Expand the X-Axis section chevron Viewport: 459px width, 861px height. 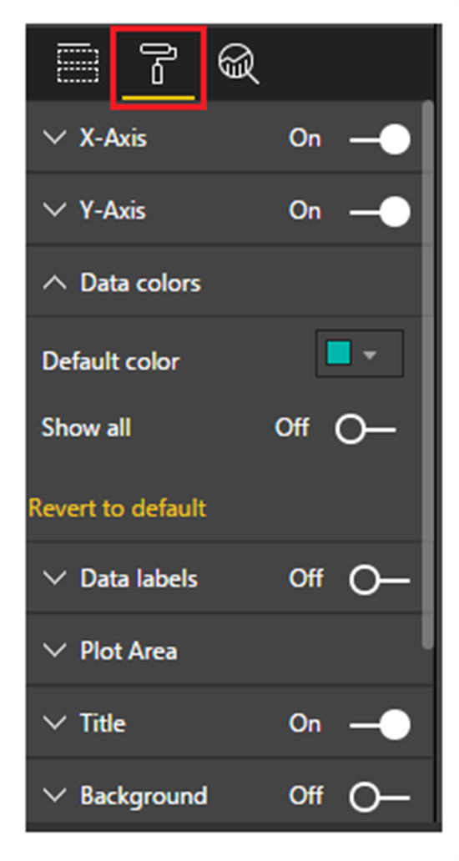pyautogui.click(x=55, y=138)
